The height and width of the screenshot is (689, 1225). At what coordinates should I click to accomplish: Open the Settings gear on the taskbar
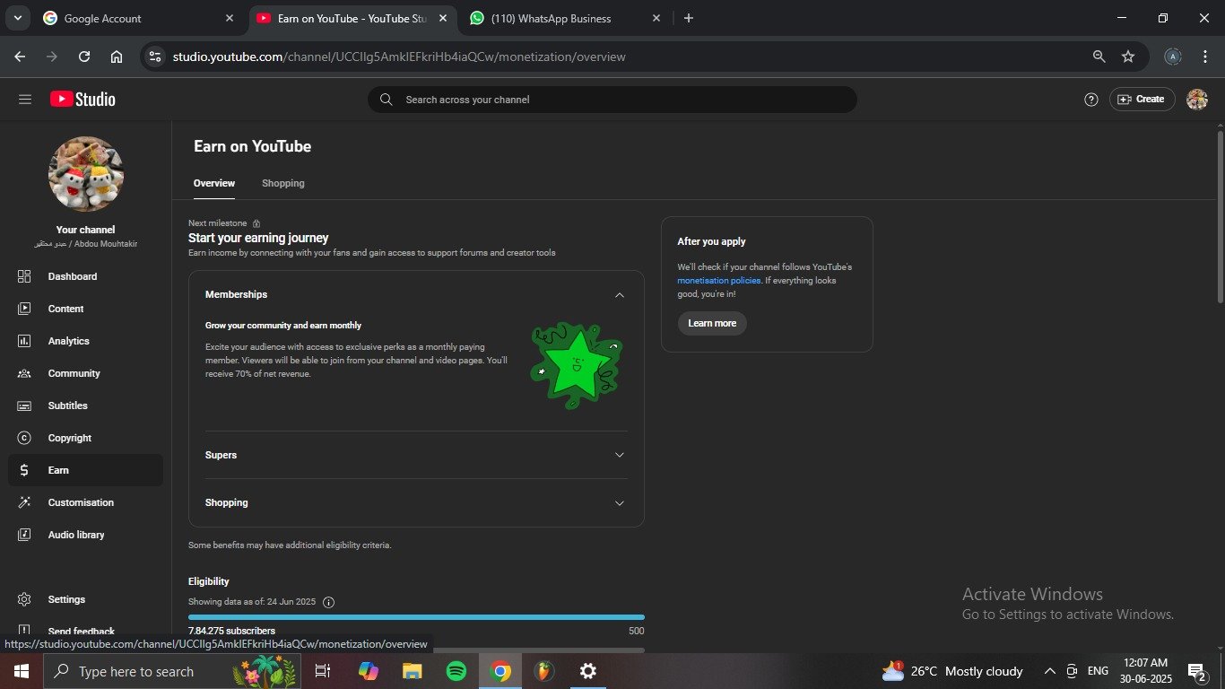coord(588,671)
